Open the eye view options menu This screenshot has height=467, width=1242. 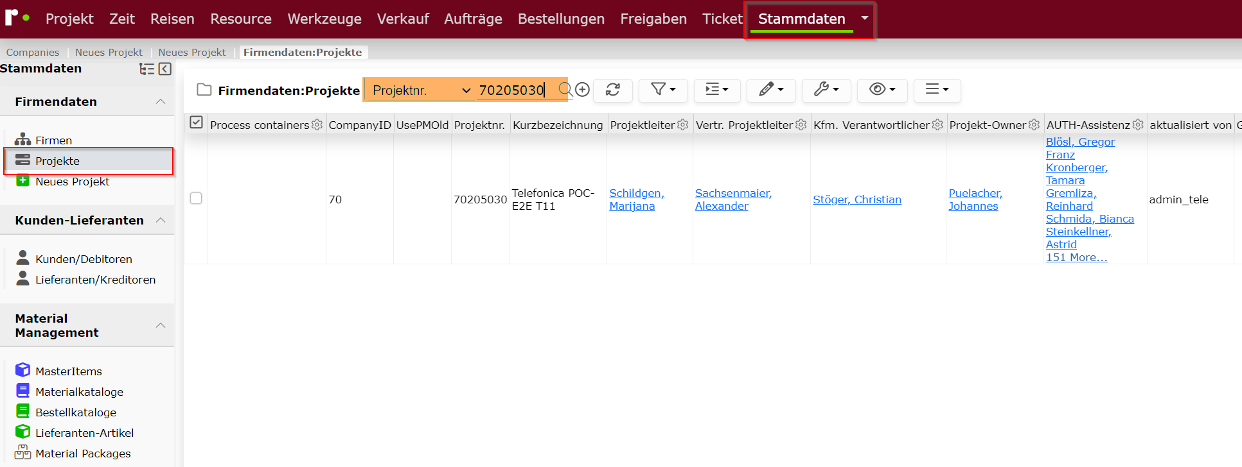pos(882,90)
